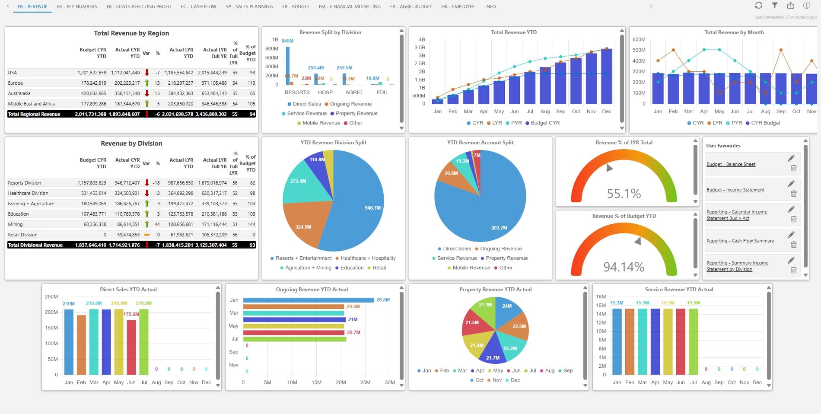Open FR - COSTS AFFECTING PROFIT tab
Image resolution: width=821 pixels, height=414 pixels.
[139, 6]
